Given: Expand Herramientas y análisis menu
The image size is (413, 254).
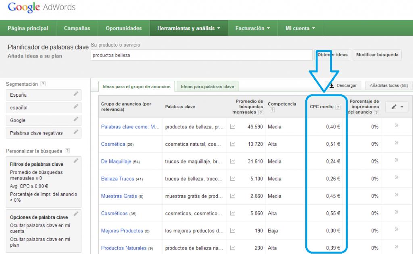Looking at the screenshot, I should tap(189, 29).
